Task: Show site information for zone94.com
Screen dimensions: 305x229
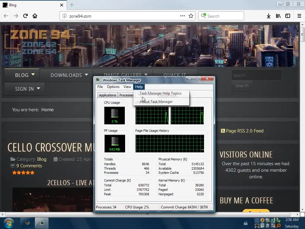Action: [65, 16]
